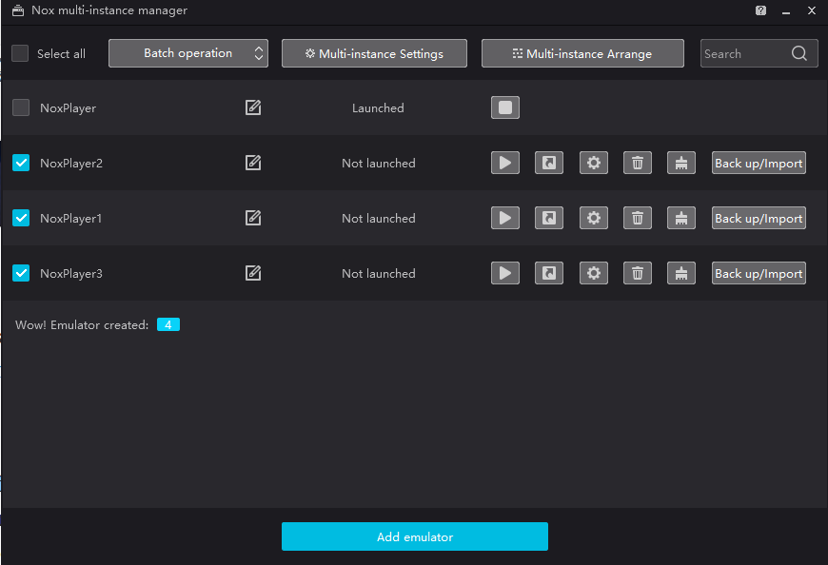The image size is (828, 565).
Task: Click Back up/Import for NoxPlayer2
Action: coord(759,163)
